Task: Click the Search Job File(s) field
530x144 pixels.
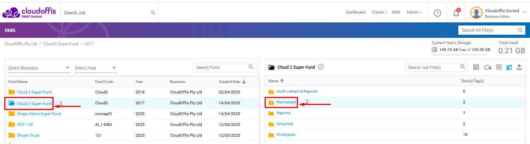Action: [x=436, y=67]
